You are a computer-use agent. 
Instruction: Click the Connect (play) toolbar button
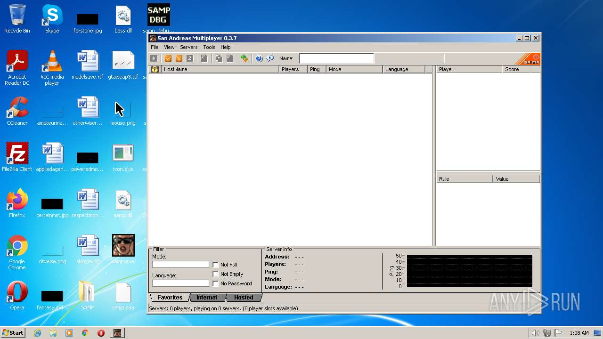coord(154,58)
